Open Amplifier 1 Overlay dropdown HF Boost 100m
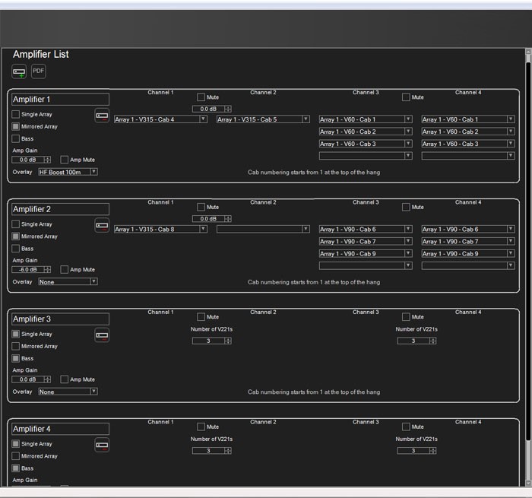 click(x=68, y=172)
